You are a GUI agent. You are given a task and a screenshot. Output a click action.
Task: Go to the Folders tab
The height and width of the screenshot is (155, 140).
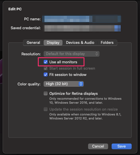pyautogui.click(x=107, y=43)
